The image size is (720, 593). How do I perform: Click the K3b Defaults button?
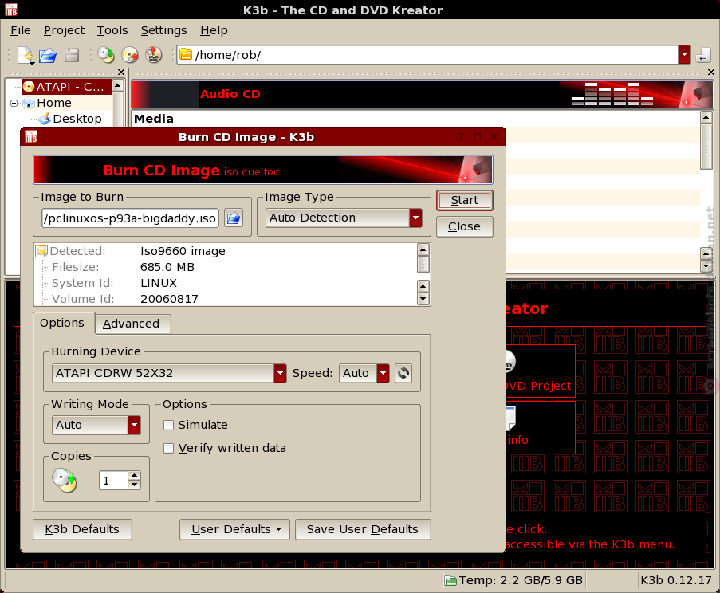coord(82,530)
